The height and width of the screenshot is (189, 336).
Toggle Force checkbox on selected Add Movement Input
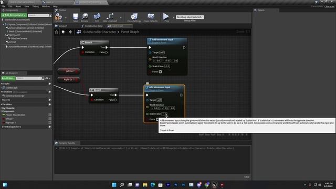[x=157, y=119]
